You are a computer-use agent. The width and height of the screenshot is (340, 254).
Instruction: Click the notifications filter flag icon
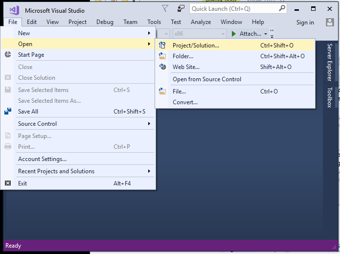click(165, 9)
